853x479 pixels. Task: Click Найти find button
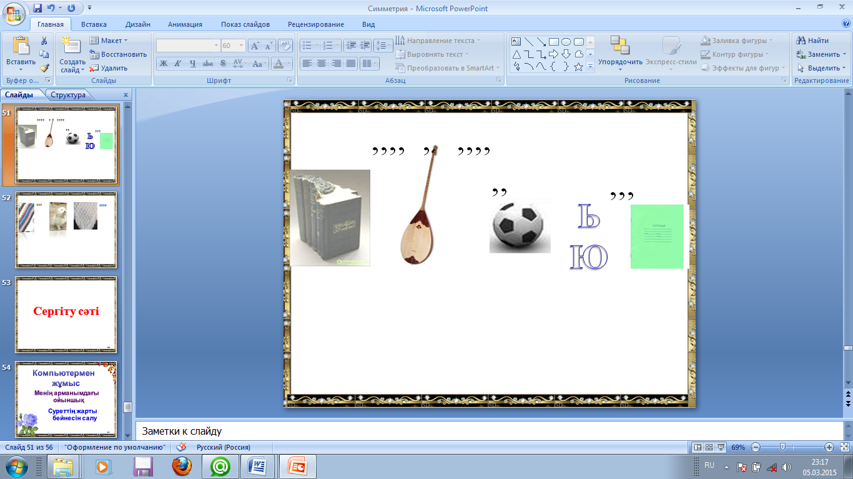click(812, 41)
